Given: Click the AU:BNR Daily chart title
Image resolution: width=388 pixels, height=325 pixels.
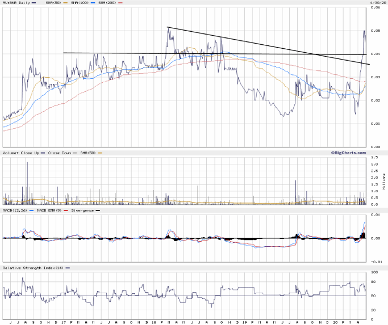Looking at the screenshot, I should [17, 3].
